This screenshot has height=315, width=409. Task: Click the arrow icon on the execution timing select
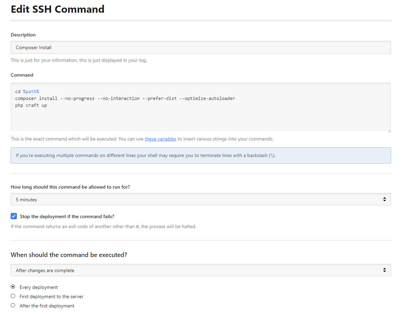click(384, 270)
